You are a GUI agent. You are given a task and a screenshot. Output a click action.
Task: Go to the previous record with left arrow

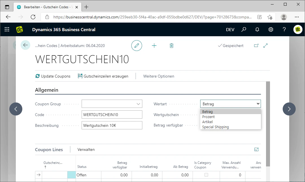(x=16, y=109)
